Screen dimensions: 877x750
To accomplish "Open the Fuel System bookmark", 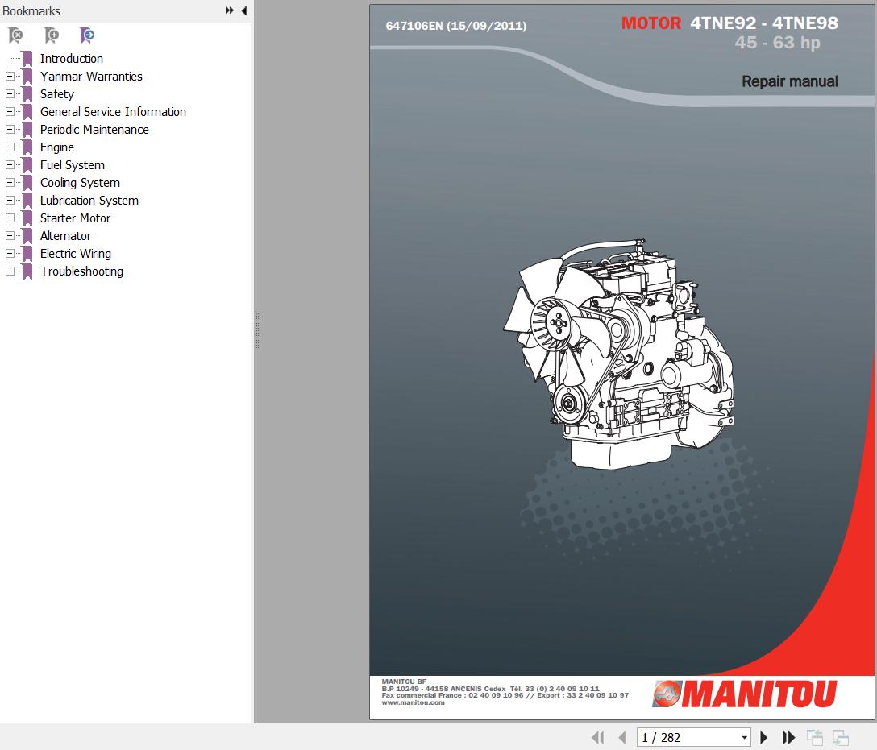I will tap(73, 165).
